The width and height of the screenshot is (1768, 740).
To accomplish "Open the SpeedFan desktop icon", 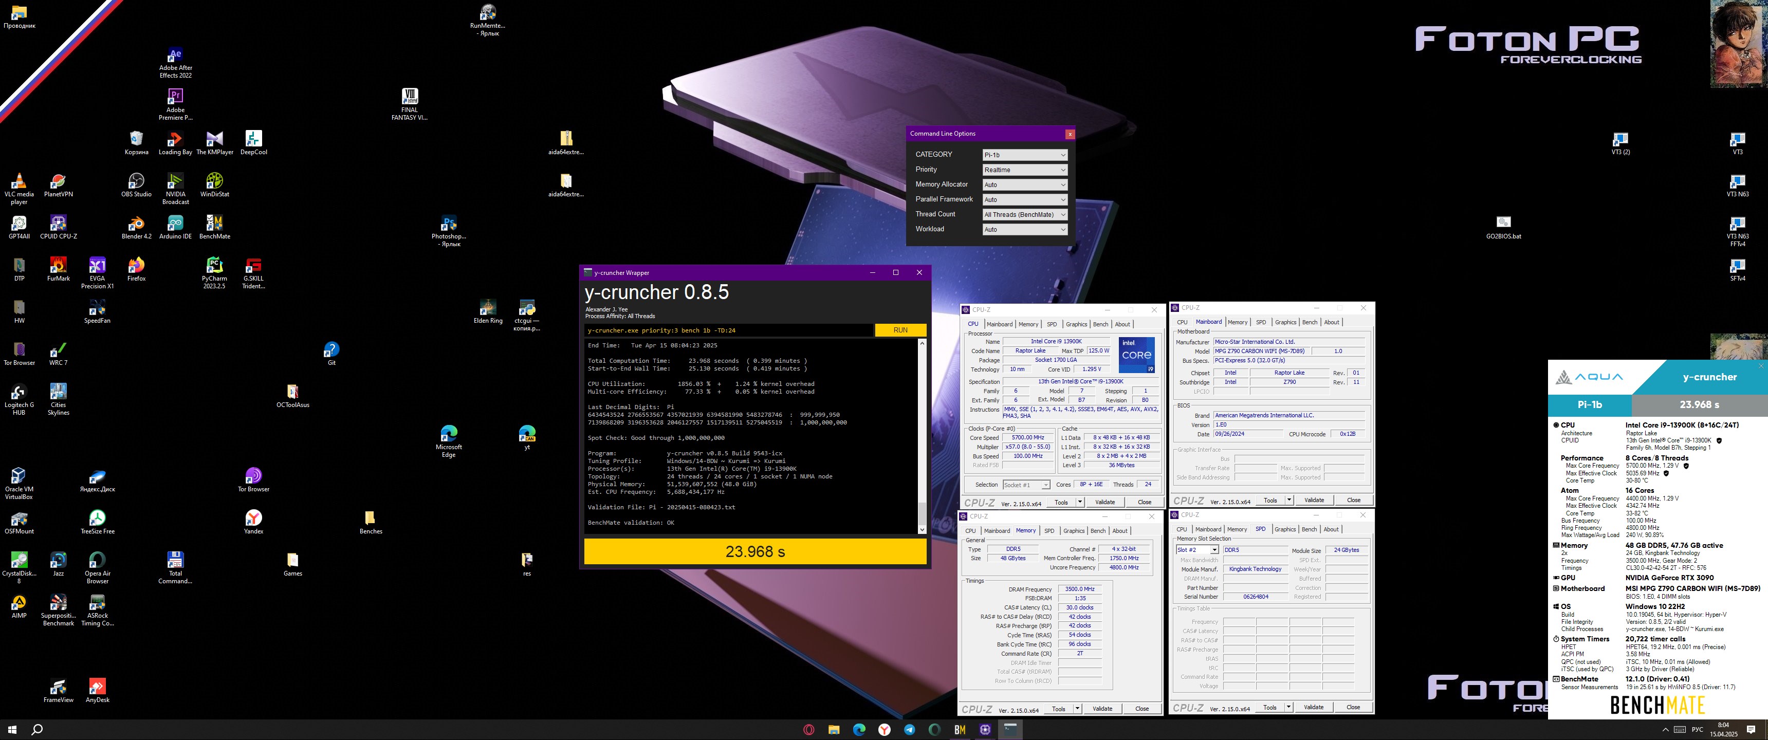I will point(98,311).
